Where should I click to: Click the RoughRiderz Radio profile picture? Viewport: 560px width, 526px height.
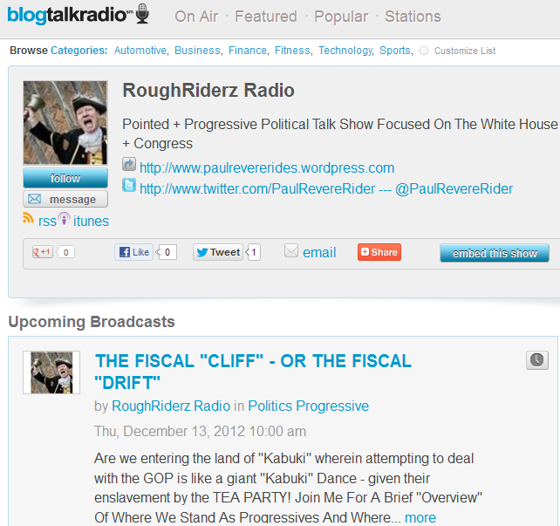pos(65,123)
